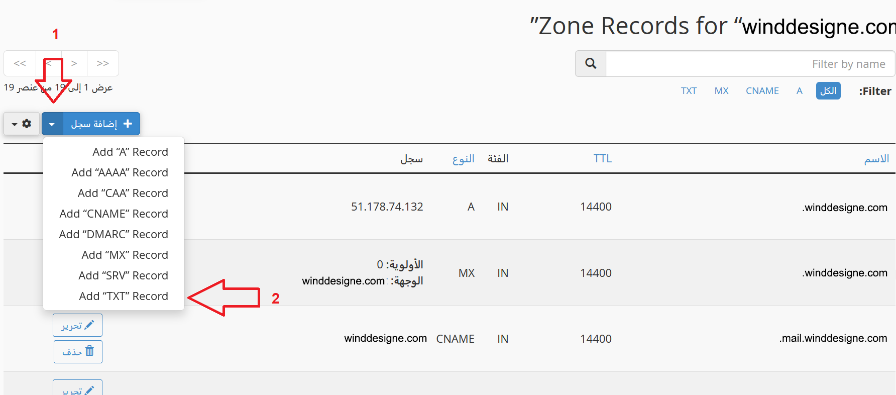
Task: Select Add "A" Record from menu
Action: [x=130, y=152]
